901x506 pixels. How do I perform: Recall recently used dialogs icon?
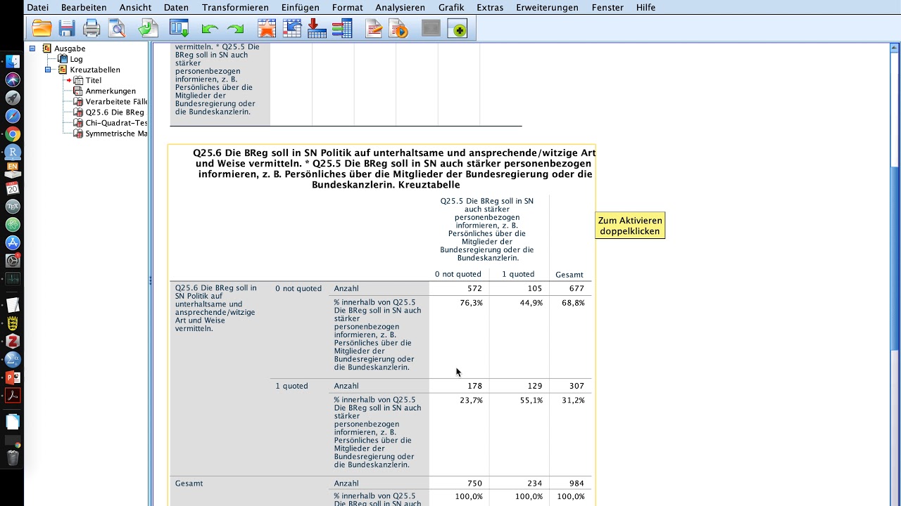(x=179, y=29)
